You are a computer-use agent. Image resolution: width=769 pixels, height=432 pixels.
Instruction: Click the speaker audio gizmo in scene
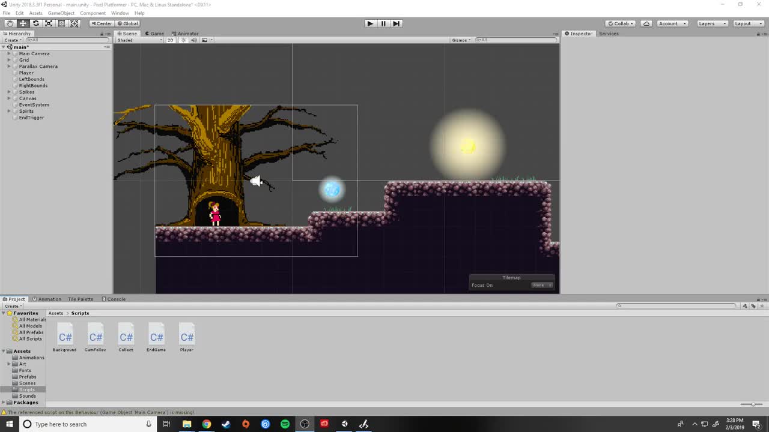click(x=256, y=181)
